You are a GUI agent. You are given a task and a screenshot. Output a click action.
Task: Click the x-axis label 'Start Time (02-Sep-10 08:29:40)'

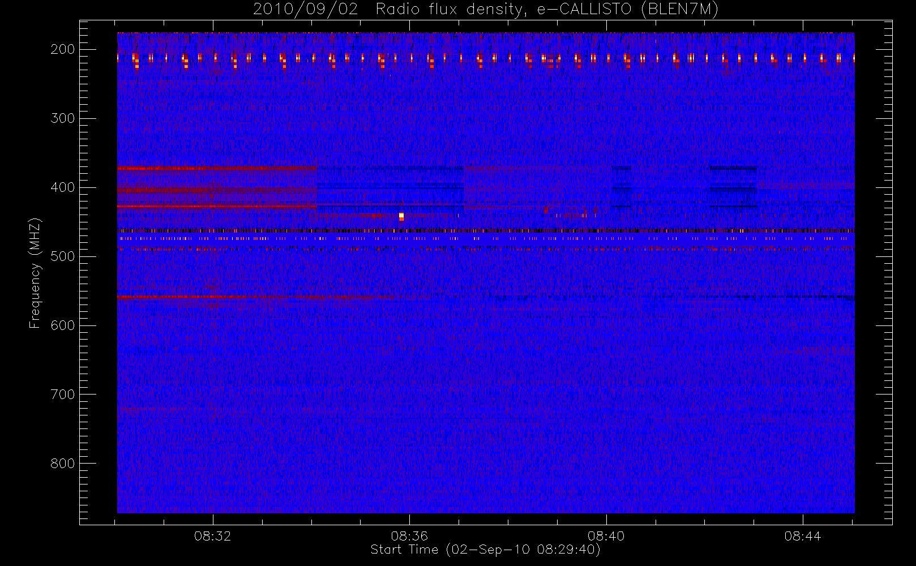point(485,550)
